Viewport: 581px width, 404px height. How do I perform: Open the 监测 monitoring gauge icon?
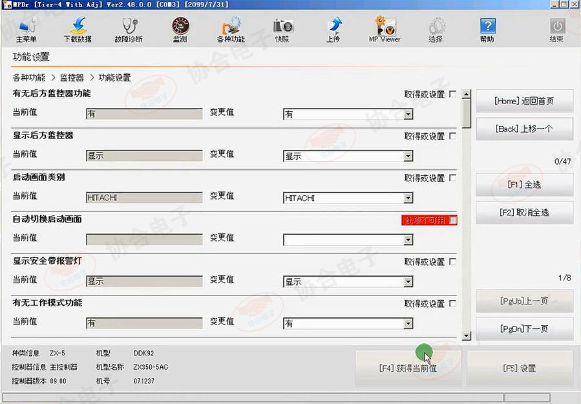[x=180, y=30]
